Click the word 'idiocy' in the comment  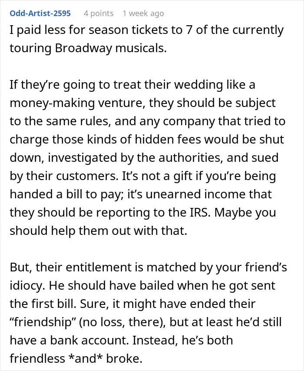27,286
